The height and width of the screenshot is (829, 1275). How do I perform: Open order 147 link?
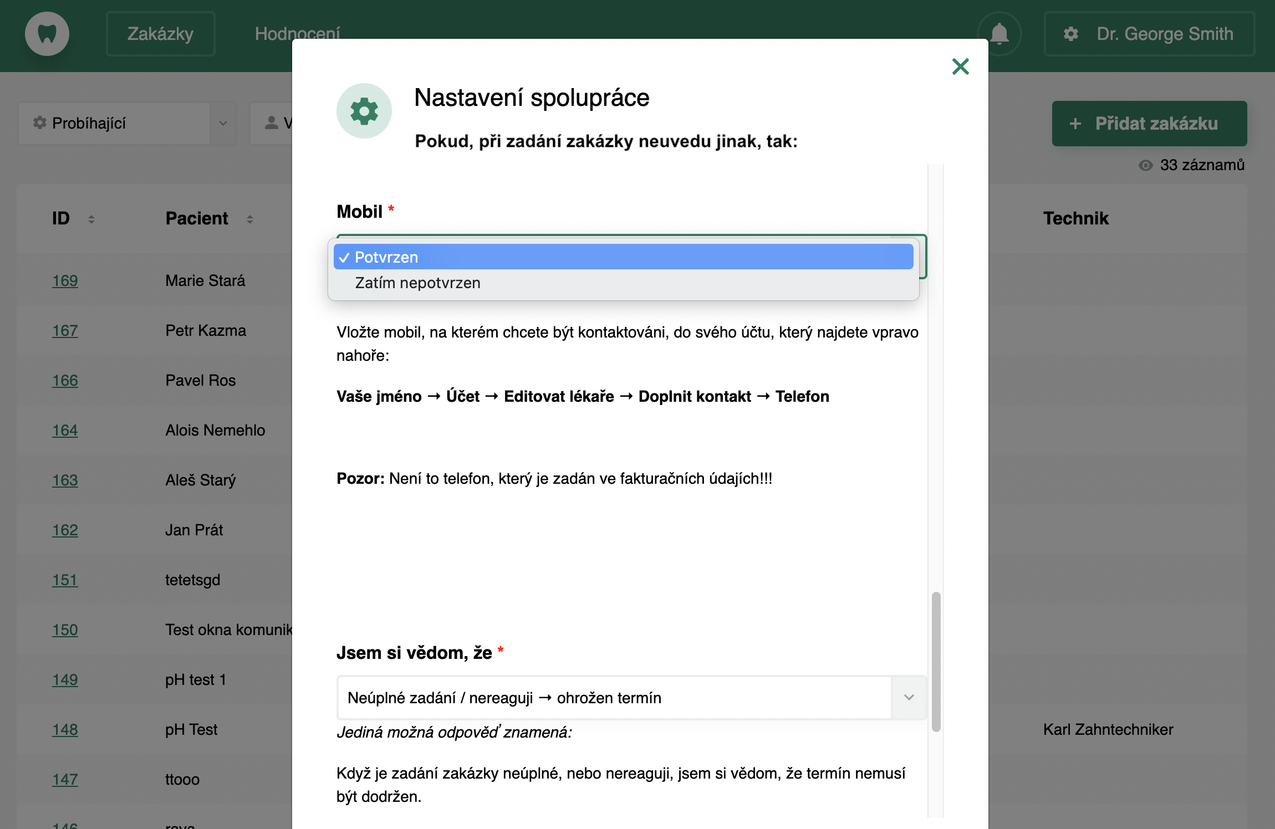pyautogui.click(x=65, y=780)
